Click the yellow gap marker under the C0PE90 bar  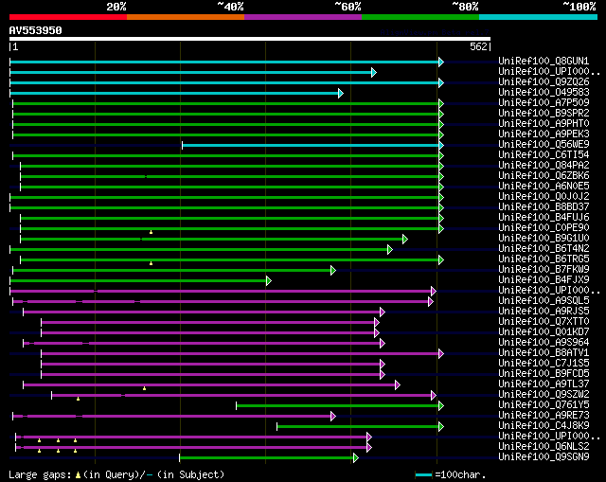(x=151, y=232)
